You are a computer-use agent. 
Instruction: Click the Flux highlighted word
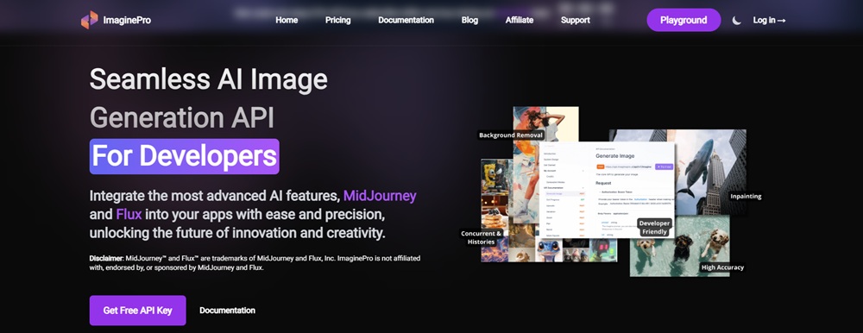pyautogui.click(x=129, y=214)
